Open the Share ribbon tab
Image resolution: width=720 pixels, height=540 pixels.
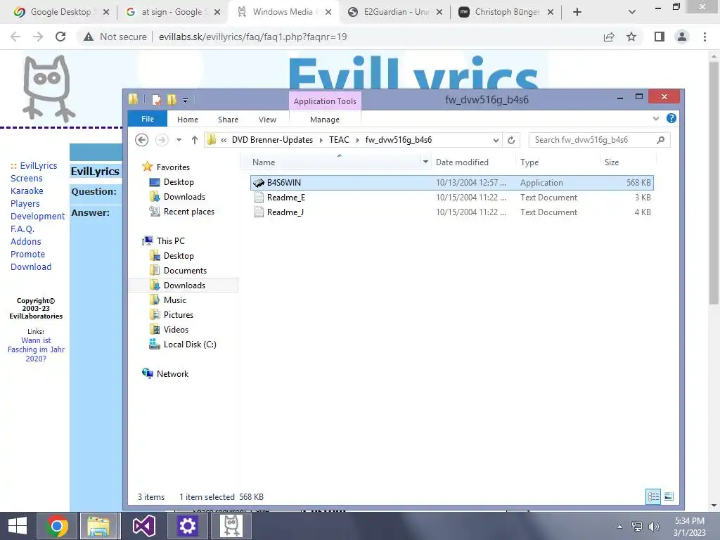point(229,120)
